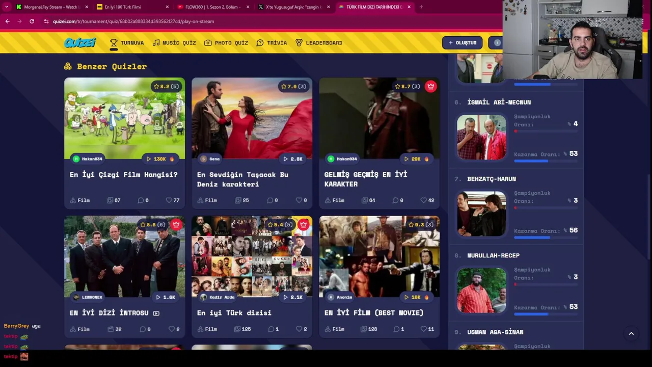Like the En İyi Çizgi Film quiz (77 hearts)
Image resolution: width=652 pixels, height=367 pixels.
point(173,200)
